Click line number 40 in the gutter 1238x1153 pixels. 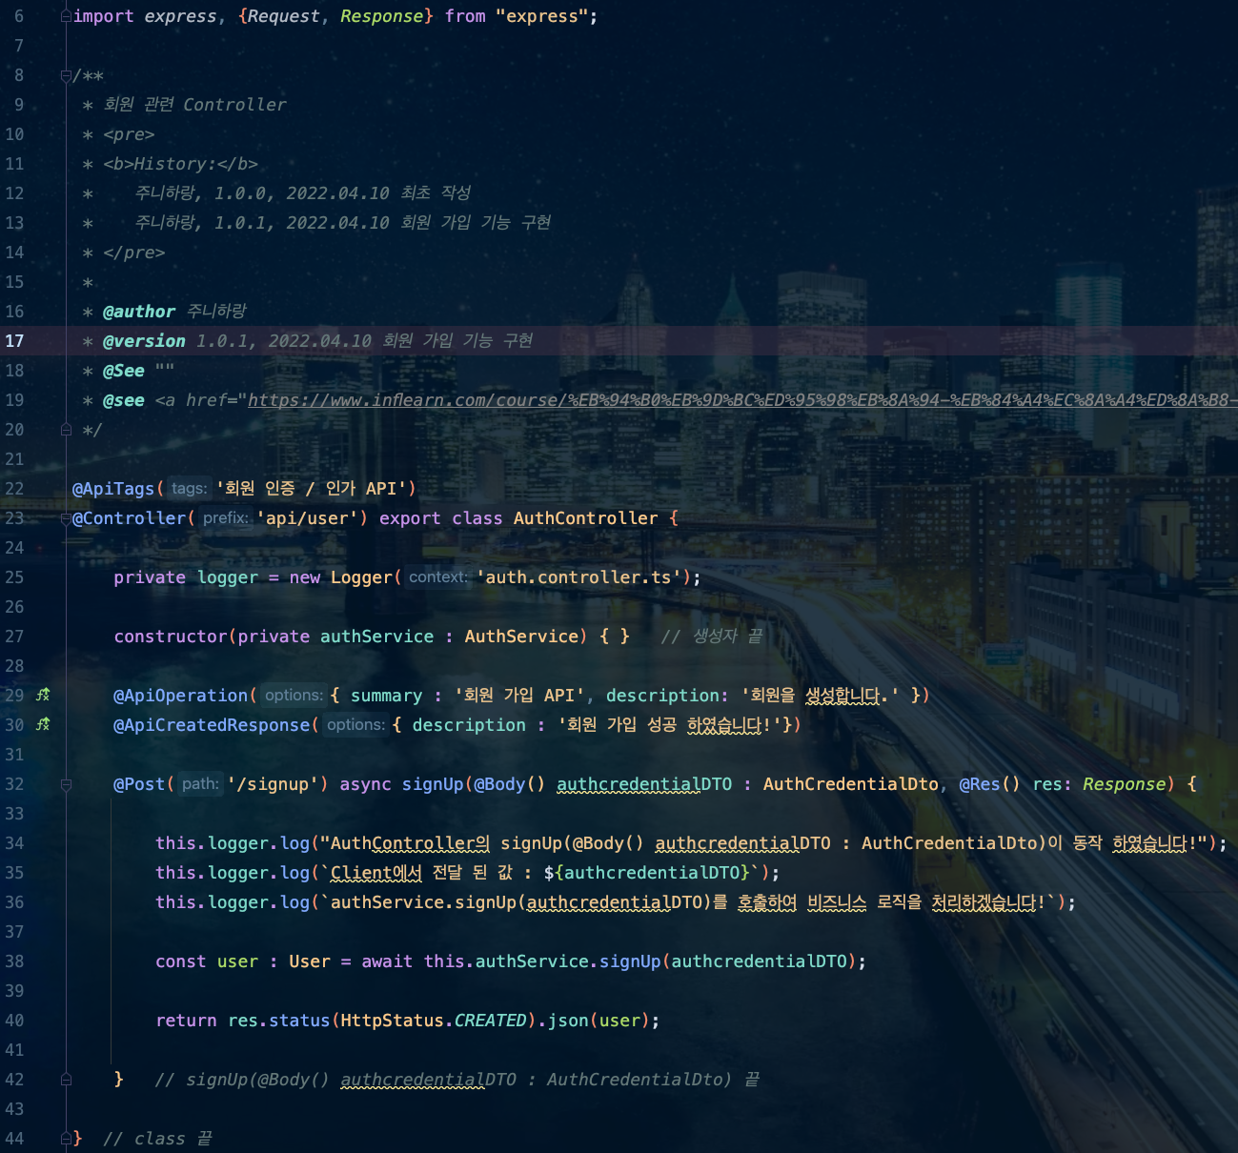click(14, 1021)
